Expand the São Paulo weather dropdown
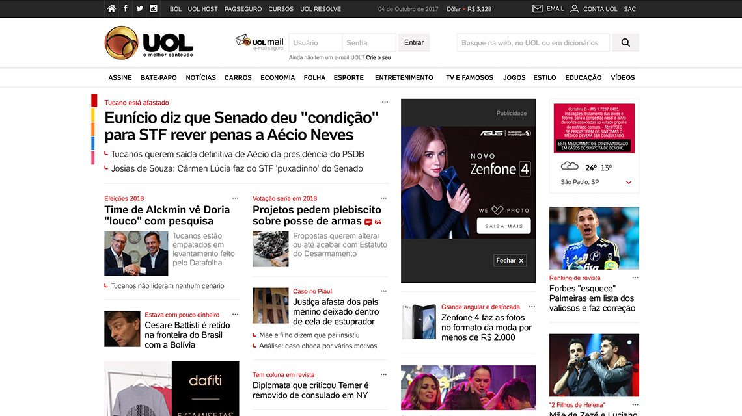742x416 pixels. click(x=629, y=183)
